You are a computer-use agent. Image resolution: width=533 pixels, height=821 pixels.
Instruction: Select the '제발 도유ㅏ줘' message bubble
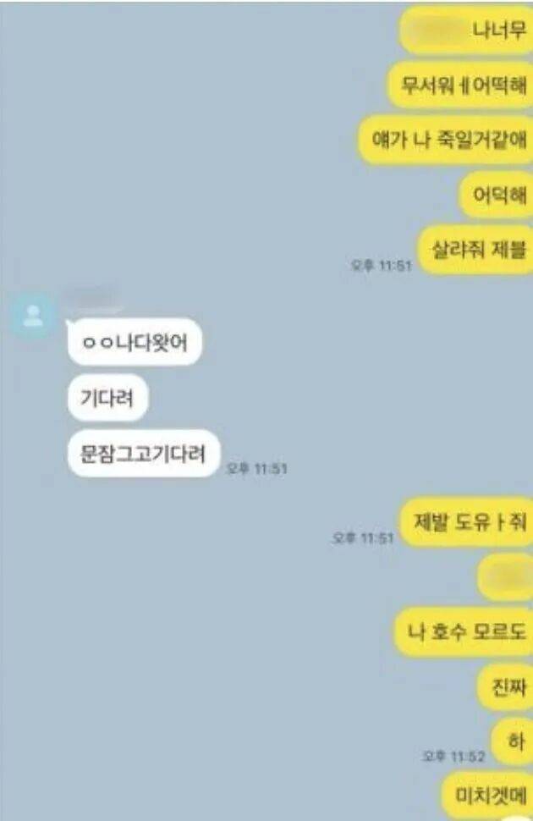coord(466,522)
